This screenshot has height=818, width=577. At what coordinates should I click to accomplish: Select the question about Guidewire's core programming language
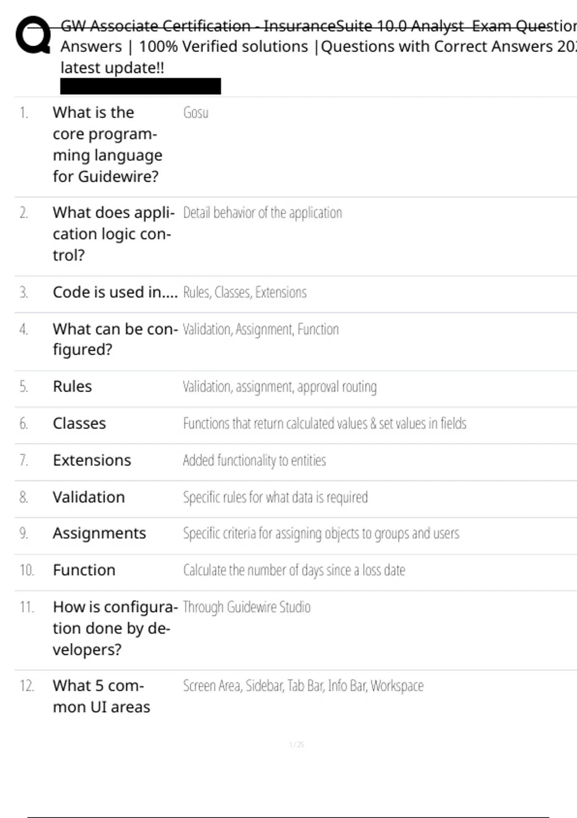108,144
